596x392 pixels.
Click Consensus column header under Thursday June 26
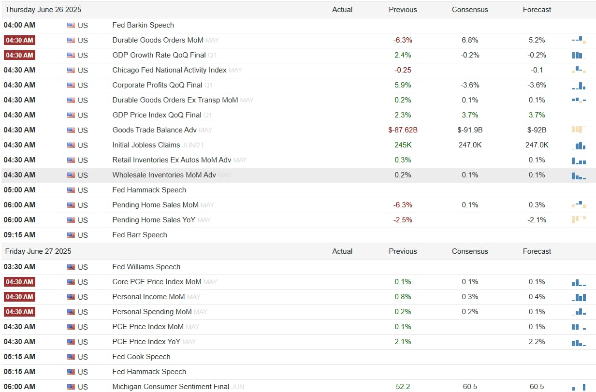coord(470,10)
